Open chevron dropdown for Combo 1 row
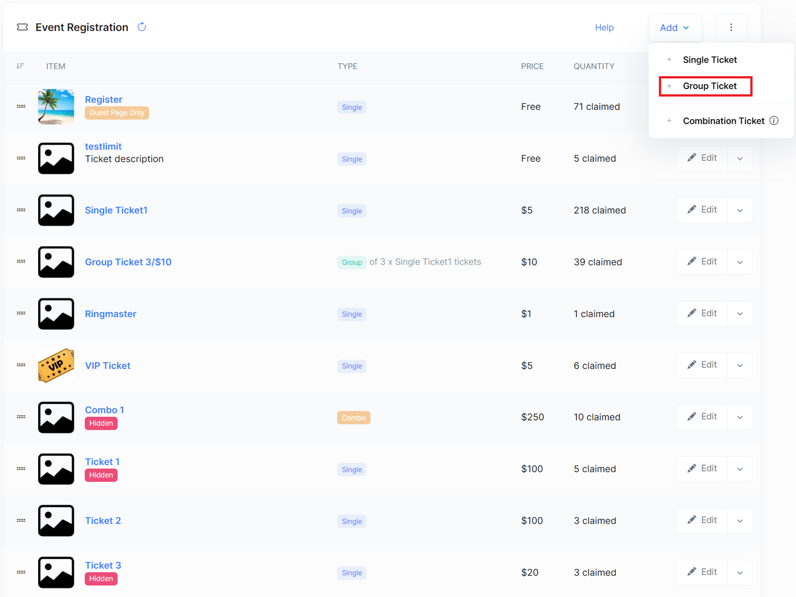The width and height of the screenshot is (796, 597). pos(740,417)
